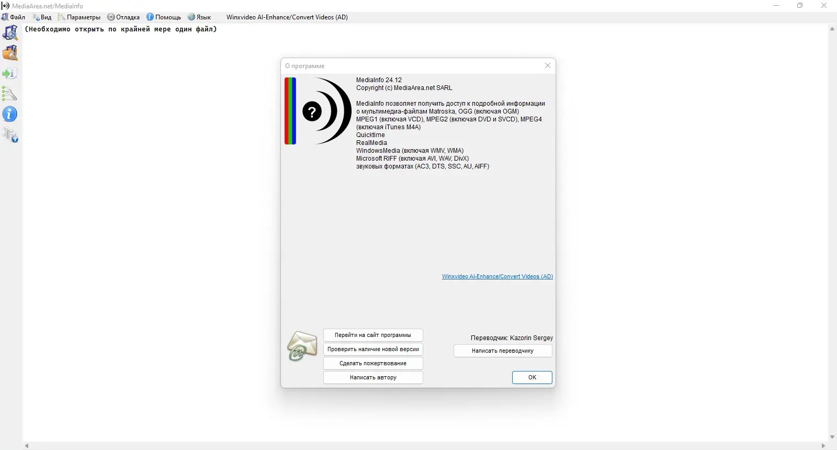Click the Сделать пожертвование button
Viewport: 837px width, 450px height.
click(x=373, y=363)
